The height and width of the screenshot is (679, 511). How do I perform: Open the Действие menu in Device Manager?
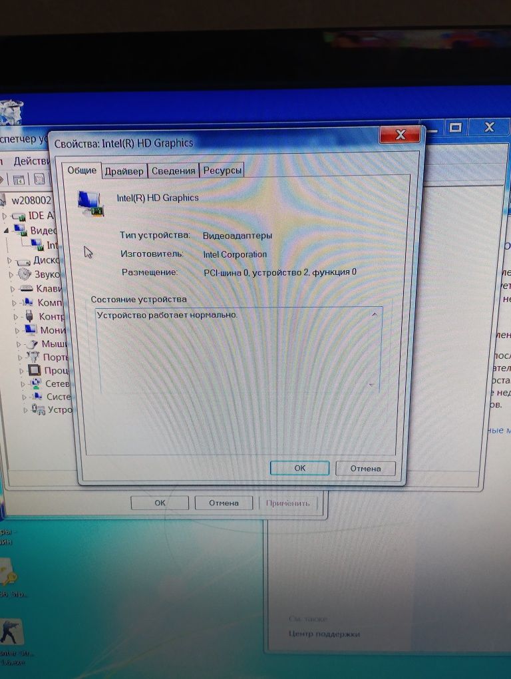[31, 162]
